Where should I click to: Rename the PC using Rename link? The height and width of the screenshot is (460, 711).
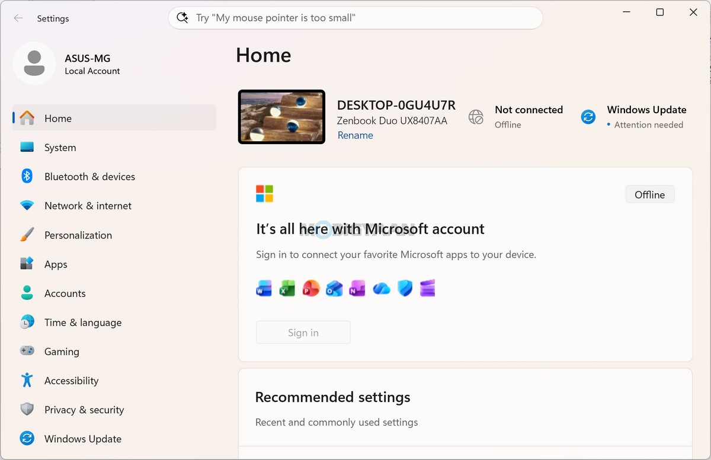(x=355, y=135)
